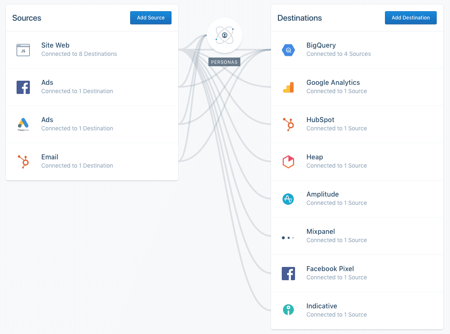Open the Personas label badge
This screenshot has height=334, width=450.
tap(224, 62)
